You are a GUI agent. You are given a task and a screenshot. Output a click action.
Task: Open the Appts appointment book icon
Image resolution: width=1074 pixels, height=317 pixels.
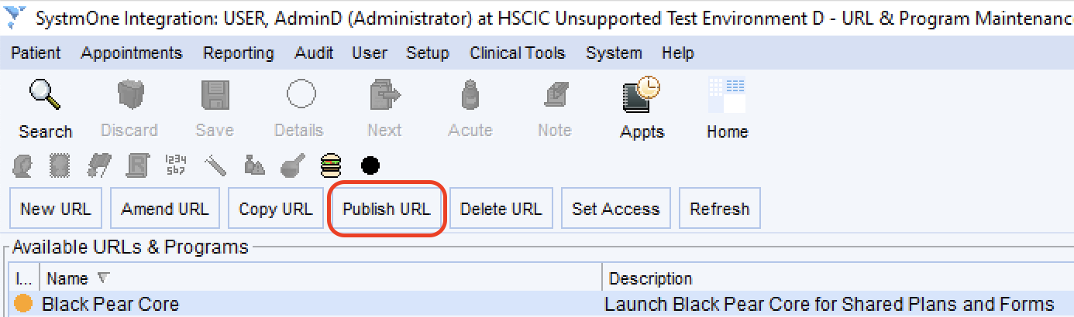641,96
